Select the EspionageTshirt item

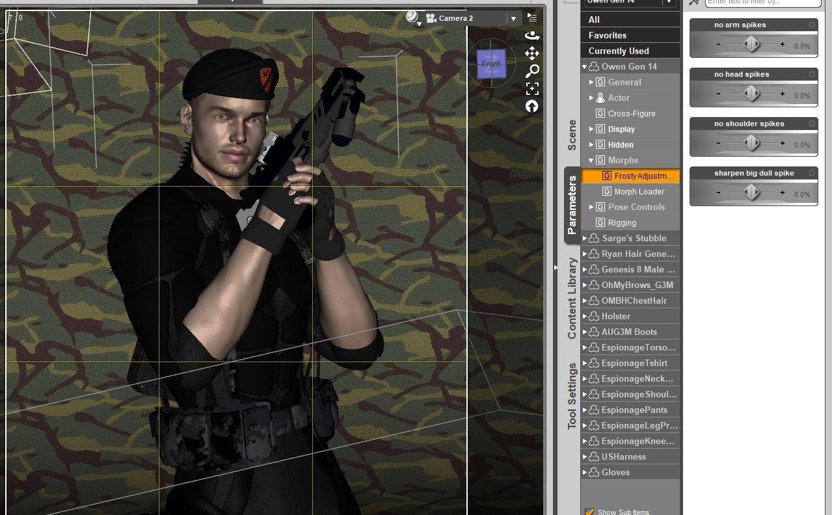(x=630, y=363)
